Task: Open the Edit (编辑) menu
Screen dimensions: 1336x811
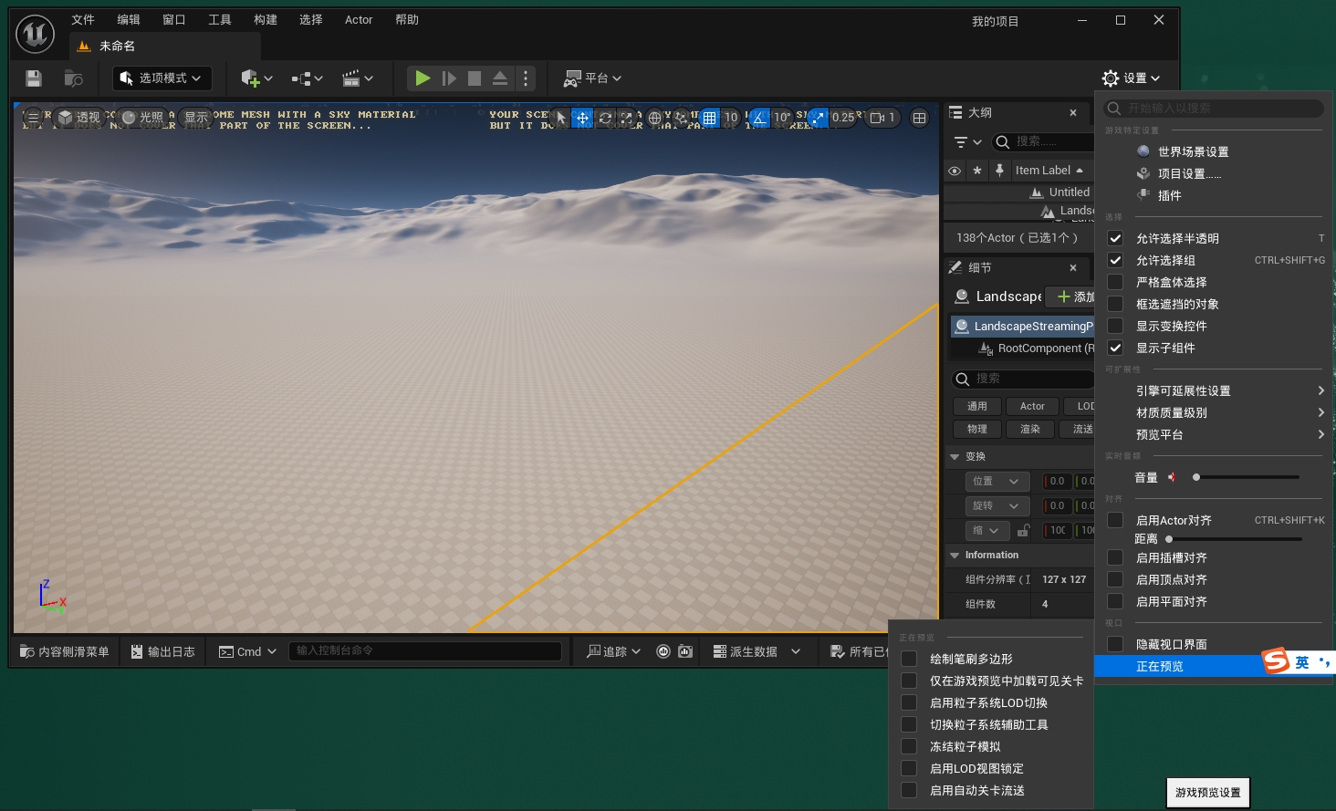Action: point(129,19)
